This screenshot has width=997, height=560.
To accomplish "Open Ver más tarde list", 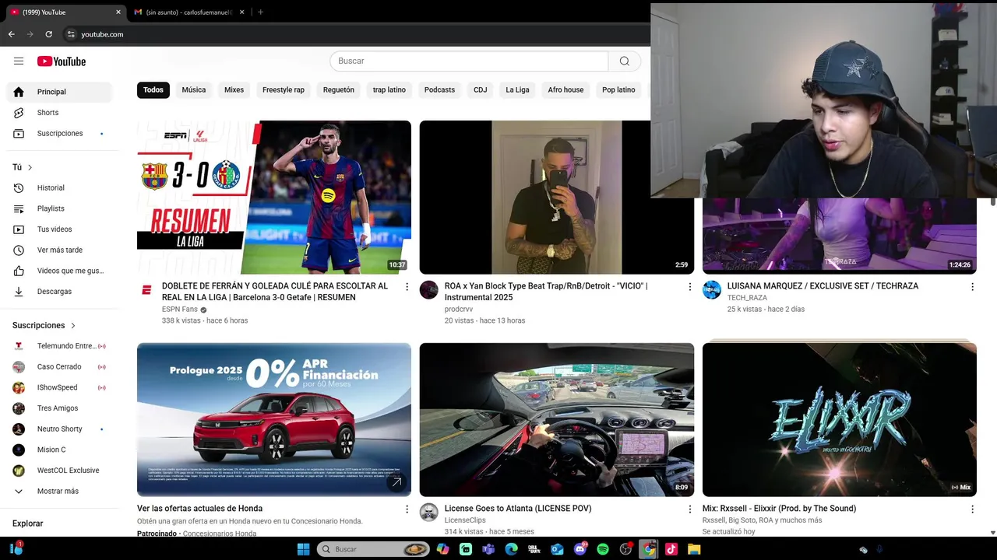I will pos(59,250).
